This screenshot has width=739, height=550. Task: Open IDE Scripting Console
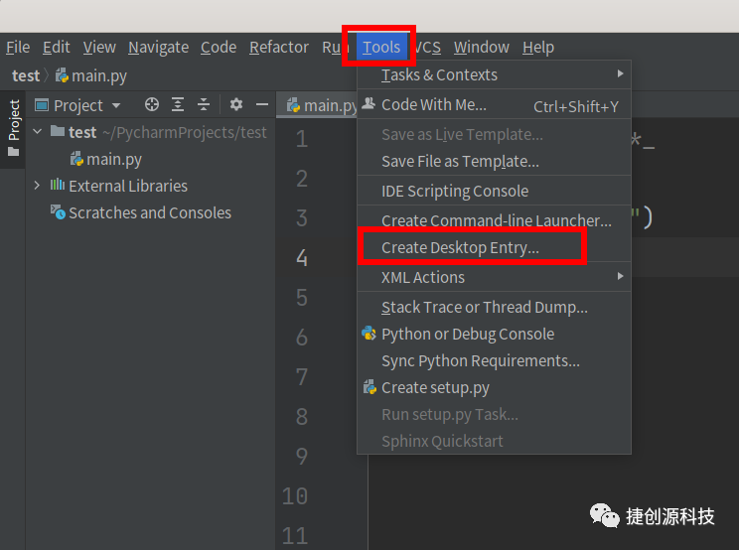pos(494,191)
